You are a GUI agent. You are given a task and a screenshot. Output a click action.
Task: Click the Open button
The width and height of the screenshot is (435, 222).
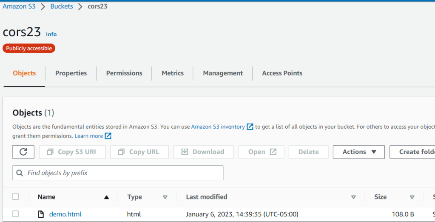click(x=262, y=152)
